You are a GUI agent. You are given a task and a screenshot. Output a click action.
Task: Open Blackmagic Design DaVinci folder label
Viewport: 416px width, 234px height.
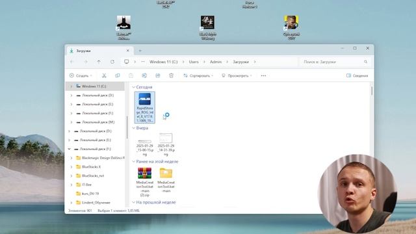point(103,158)
